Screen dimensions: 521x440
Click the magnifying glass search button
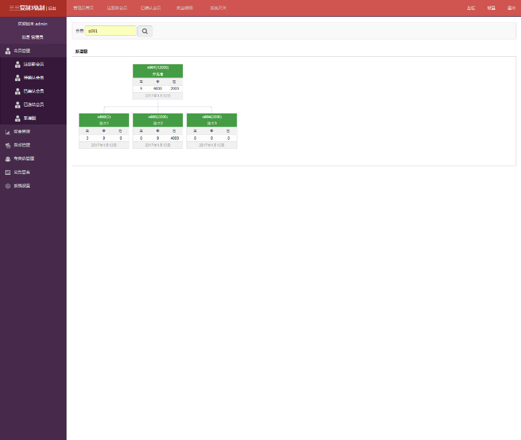tap(145, 31)
